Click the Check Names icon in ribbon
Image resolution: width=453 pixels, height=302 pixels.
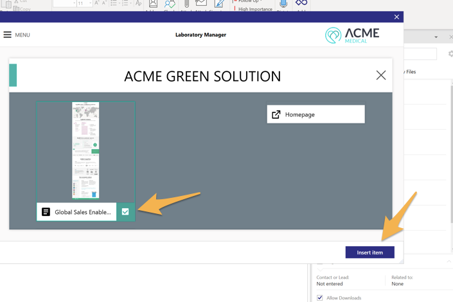coord(170,3)
